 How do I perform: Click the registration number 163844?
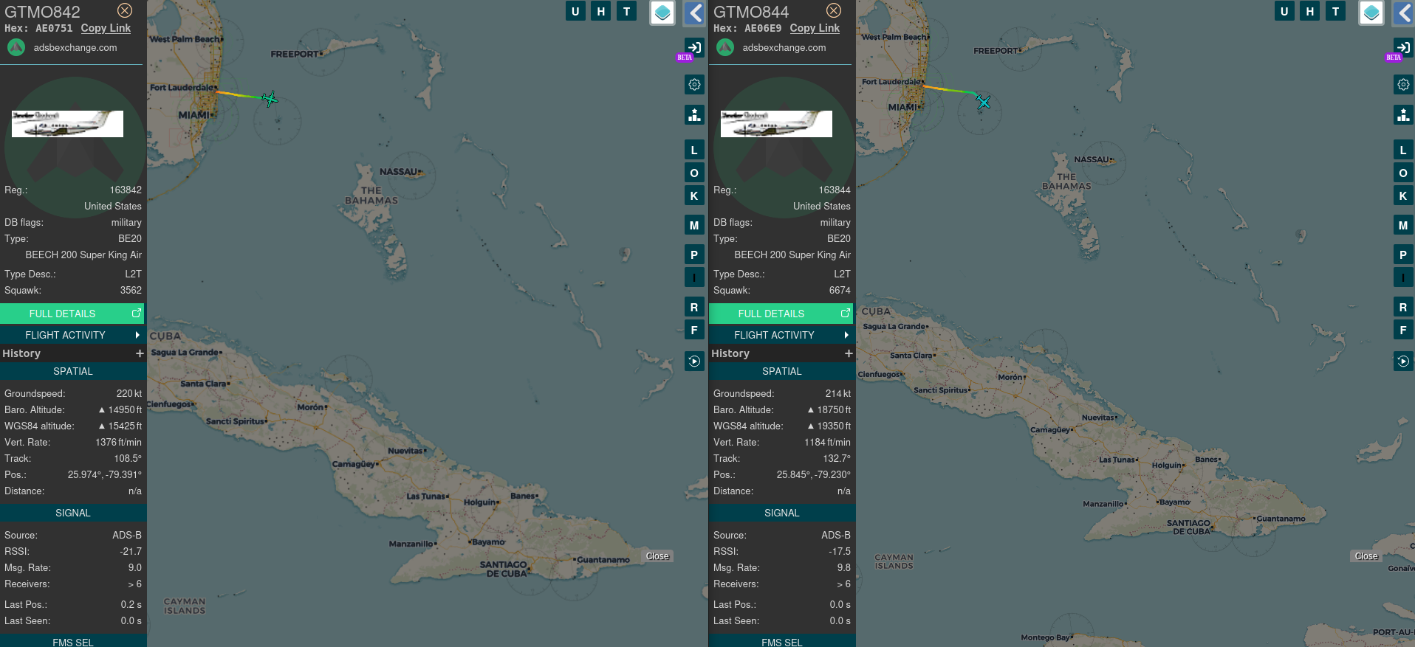pos(835,190)
